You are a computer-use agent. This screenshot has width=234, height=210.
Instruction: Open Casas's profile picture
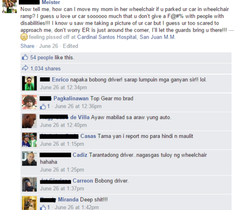(30, 140)
